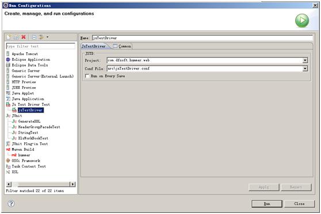
Task: Delete the selected configuration with the red X icon
Action: 24,37
